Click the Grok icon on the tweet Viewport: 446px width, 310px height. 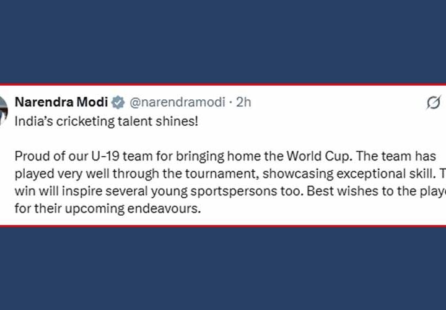point(433,103)
